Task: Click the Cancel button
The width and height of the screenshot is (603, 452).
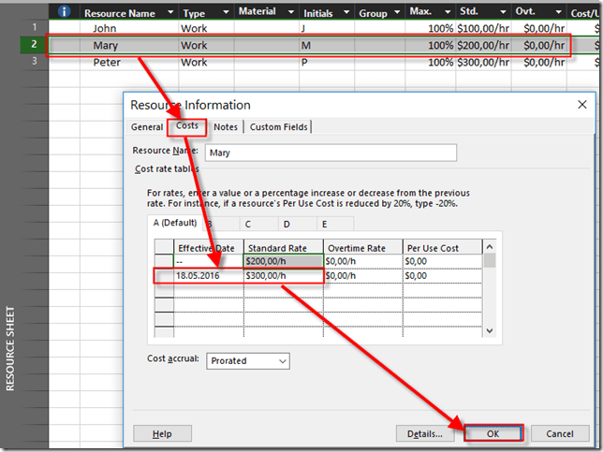Action: tap(559, 433)
